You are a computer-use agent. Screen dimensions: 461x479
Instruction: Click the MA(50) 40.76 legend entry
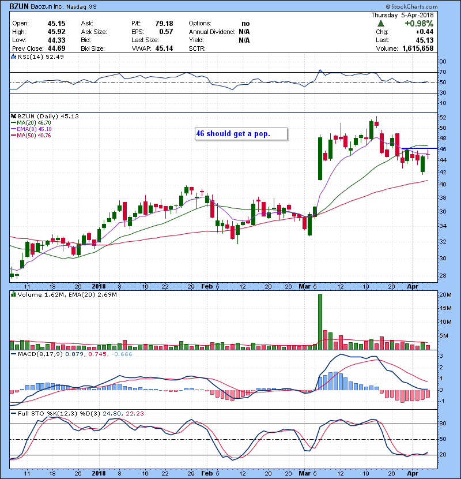pyautogui.click(x=31, y=136)
